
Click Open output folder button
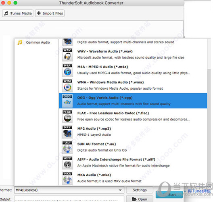(140, 199)
